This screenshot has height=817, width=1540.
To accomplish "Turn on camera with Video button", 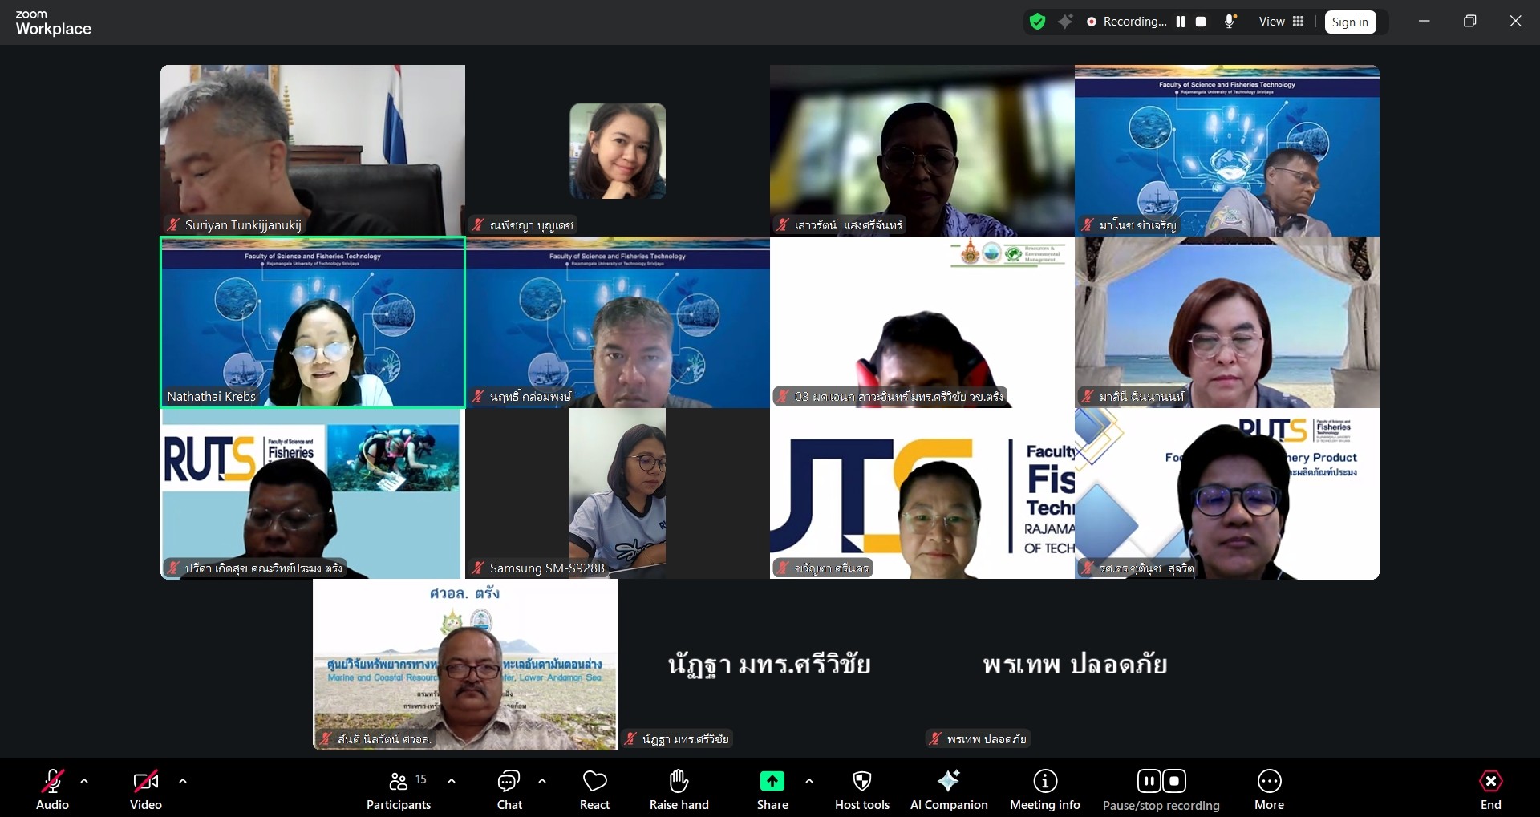I will click(x=145, y=790).
